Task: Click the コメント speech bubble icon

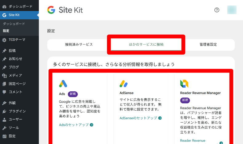Action: click(4, 92)
